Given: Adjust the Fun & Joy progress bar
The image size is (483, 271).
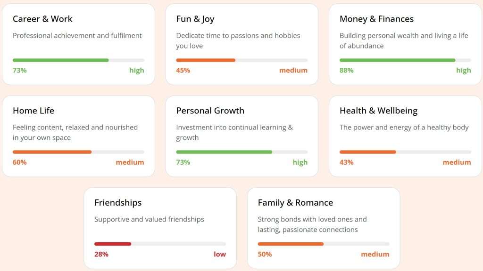Looking at the screenshot, I should [x=241, y=60].
